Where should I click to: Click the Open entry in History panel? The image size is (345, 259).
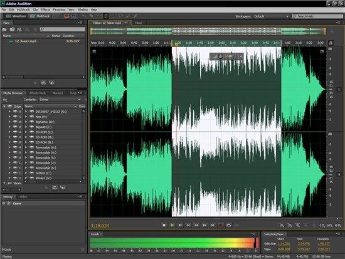pyautogui.click(x=17, y=204)
